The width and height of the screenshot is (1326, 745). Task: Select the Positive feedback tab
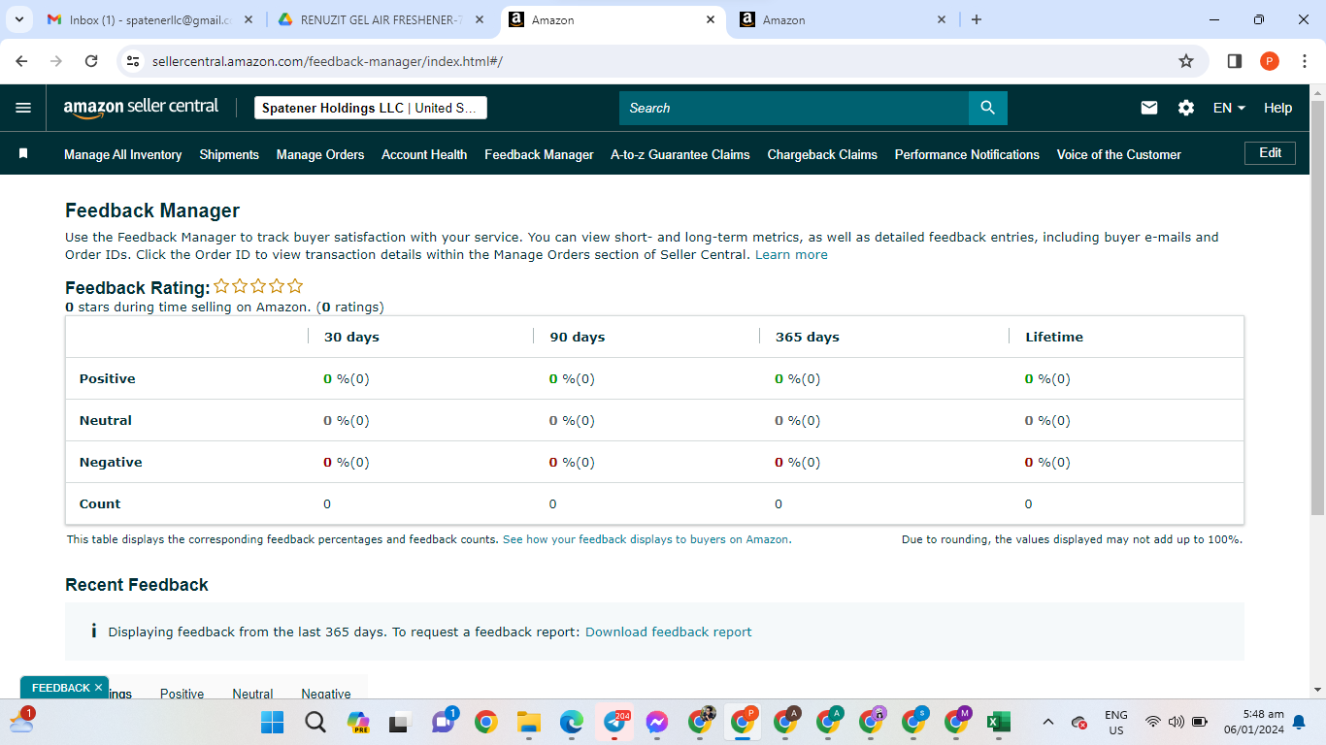pos(182,694)
